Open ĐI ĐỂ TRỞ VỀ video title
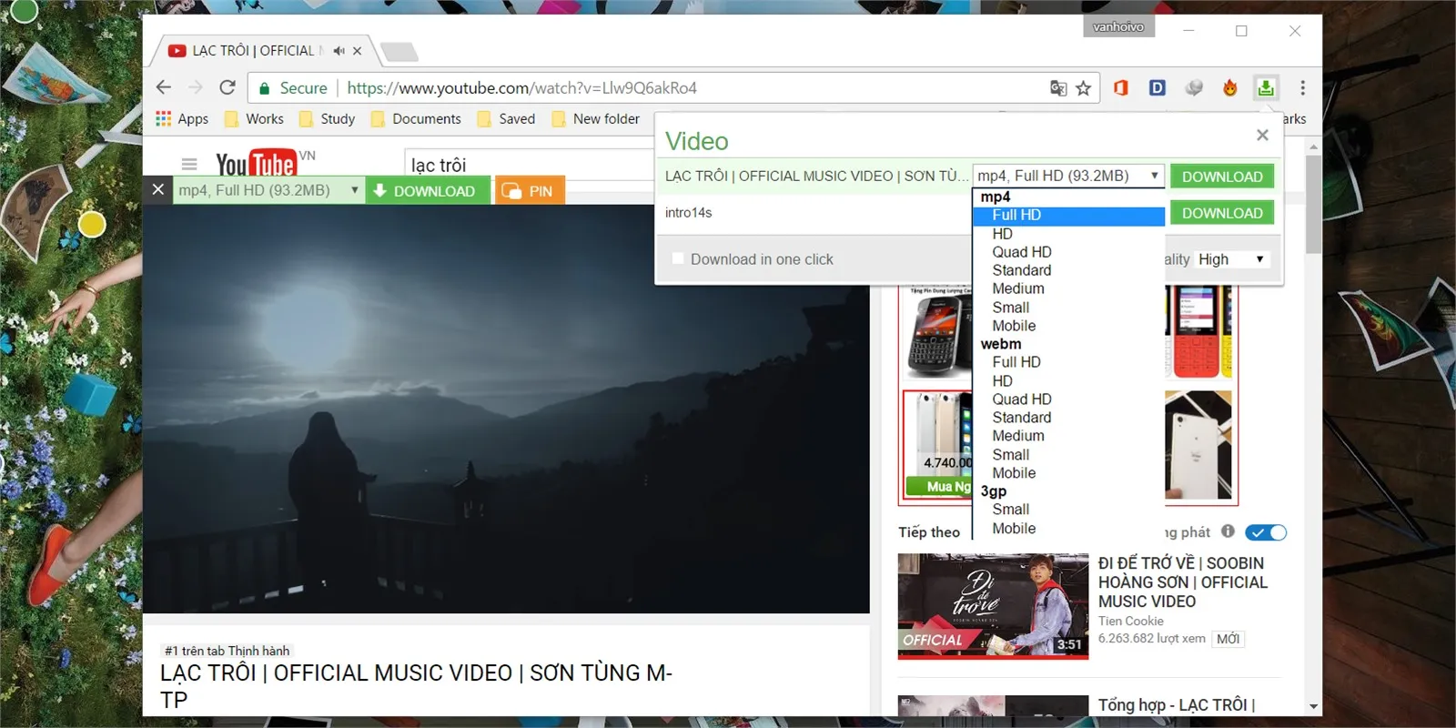This screenshot has height=728, width=1456. click(1183, 582)
